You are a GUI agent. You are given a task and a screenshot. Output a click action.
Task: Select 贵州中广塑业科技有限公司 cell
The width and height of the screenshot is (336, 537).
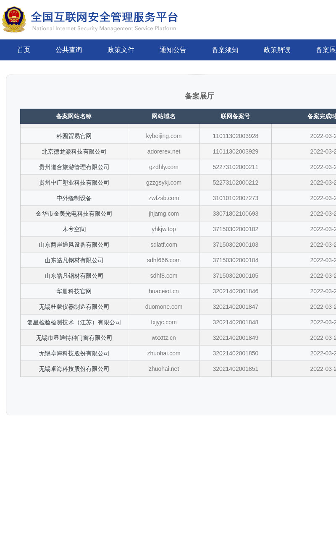pos(74,182)
